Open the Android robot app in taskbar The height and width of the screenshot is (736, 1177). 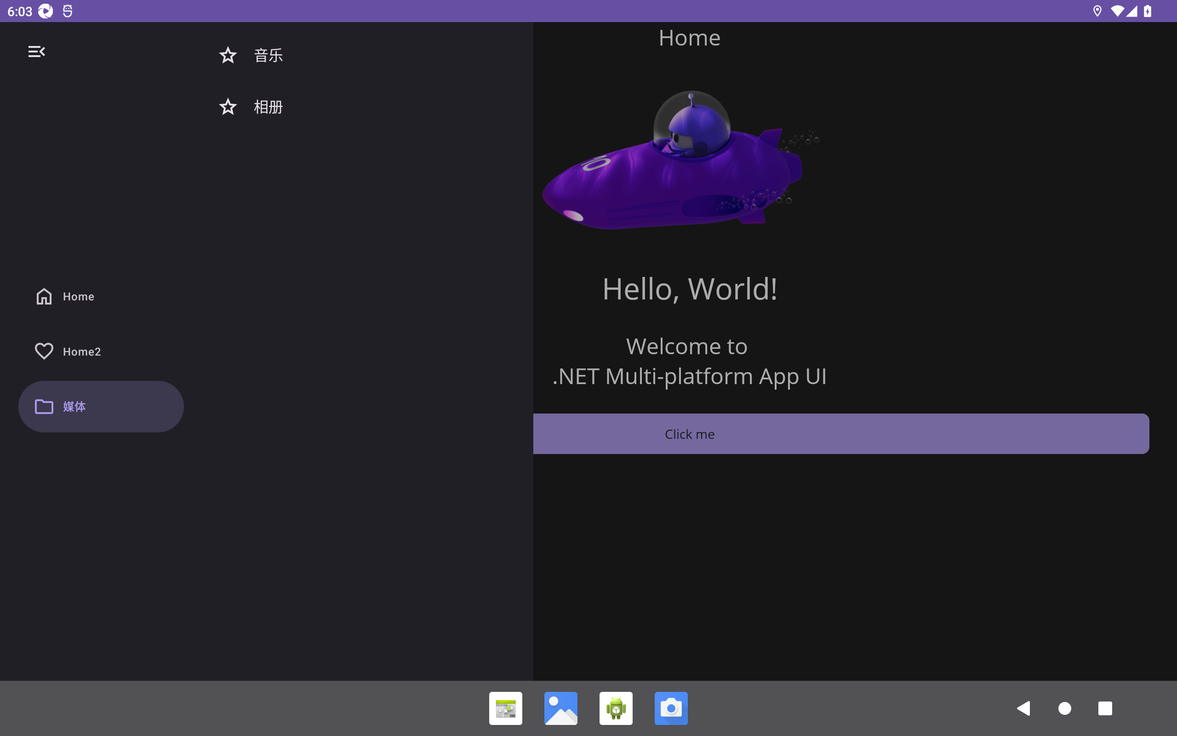click(x=616, y=708)
